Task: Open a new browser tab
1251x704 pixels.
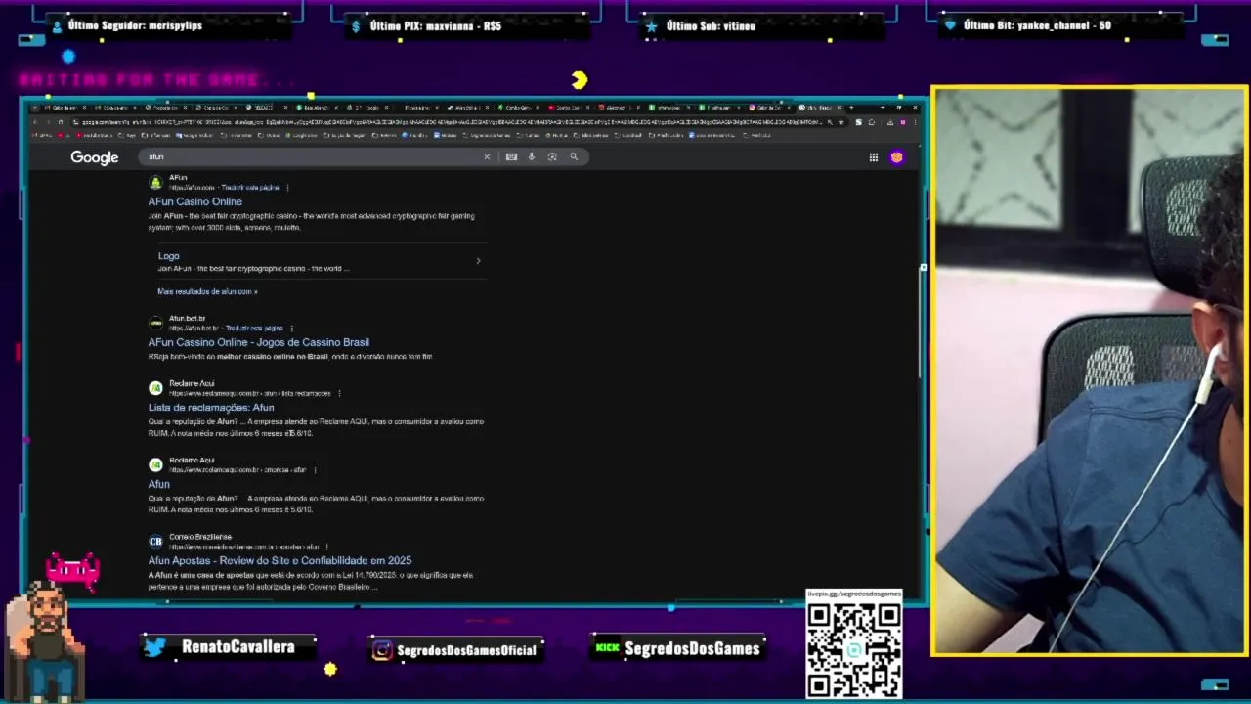Action: pos(851,107)
